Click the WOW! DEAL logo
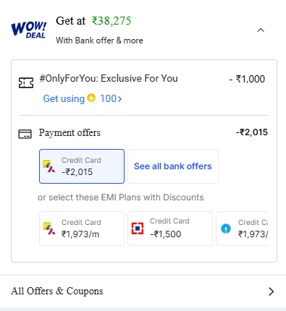This screenshot has width=286, height=311. pyautogui.click(x=29, y=30)
